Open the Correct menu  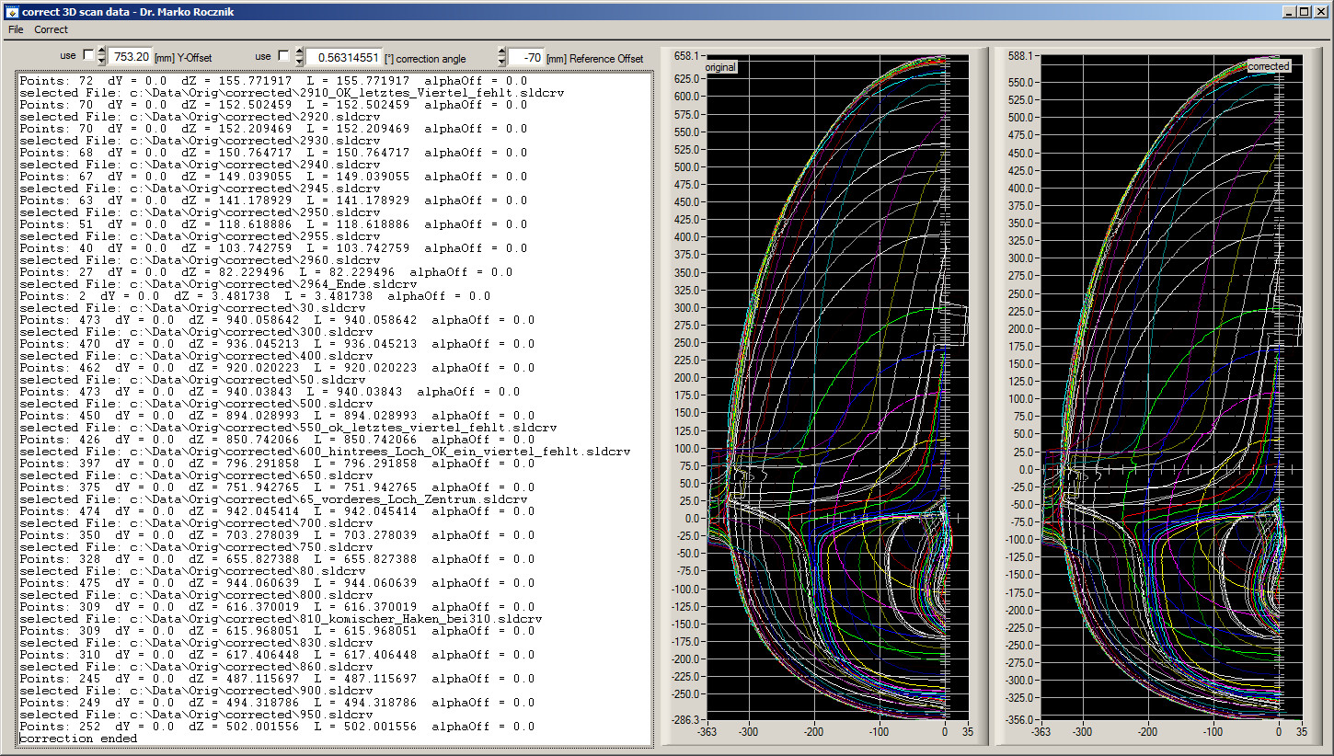pos(52,29)
